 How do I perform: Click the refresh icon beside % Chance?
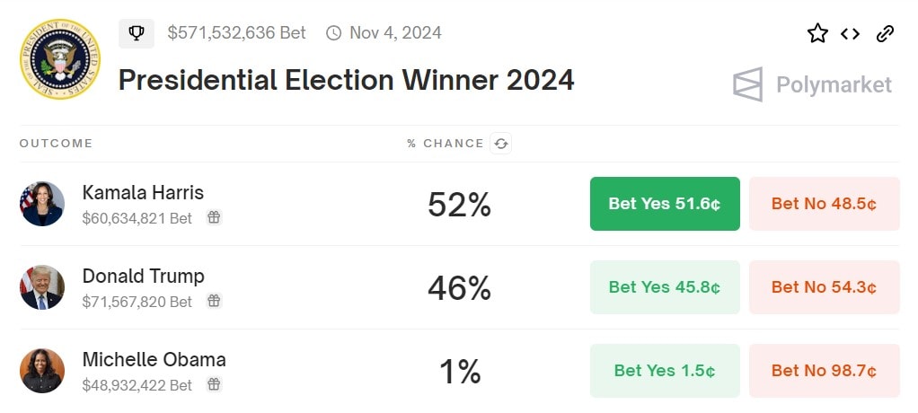[x=501, y=144]
